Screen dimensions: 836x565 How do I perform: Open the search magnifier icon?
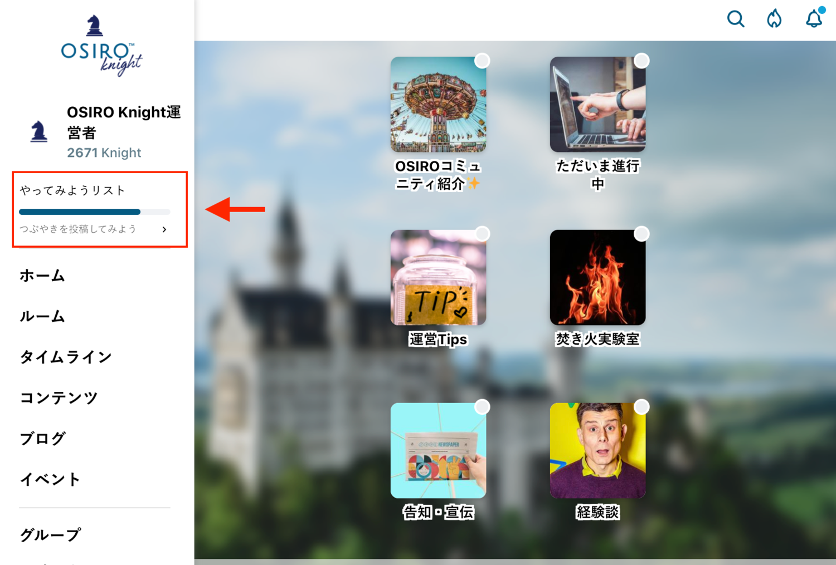736,19
